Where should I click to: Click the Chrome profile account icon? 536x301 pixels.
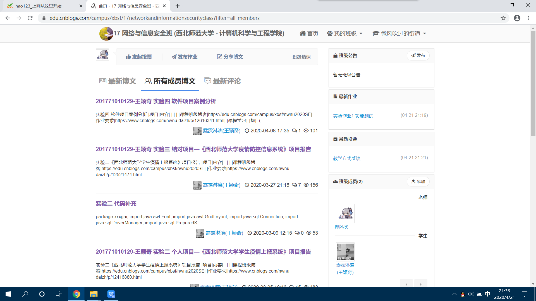pos(517,18)
